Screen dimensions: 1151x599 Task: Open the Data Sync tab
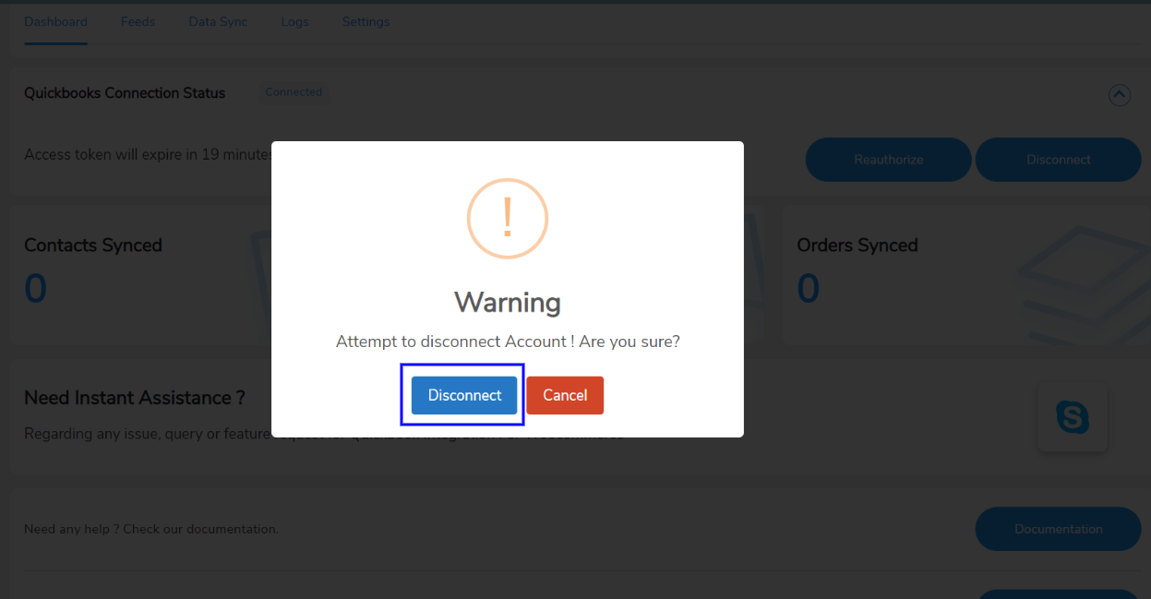[x=218, y=21]
